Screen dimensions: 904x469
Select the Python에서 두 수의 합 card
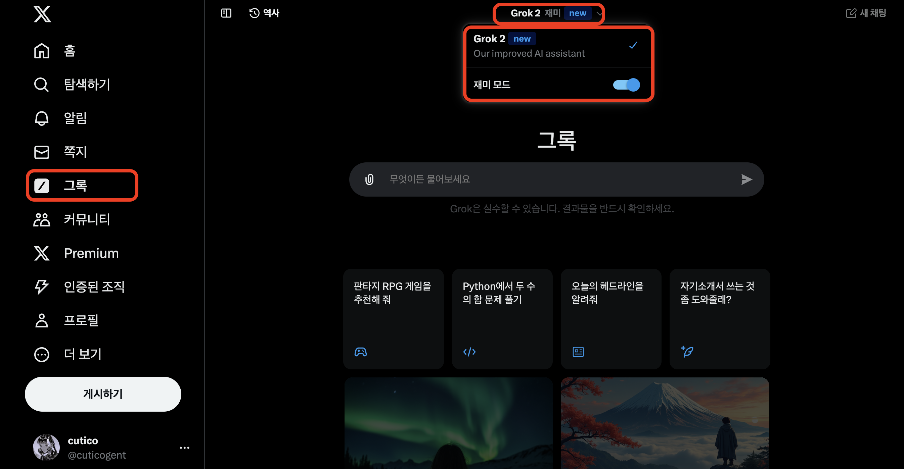[x=502, y=319]
